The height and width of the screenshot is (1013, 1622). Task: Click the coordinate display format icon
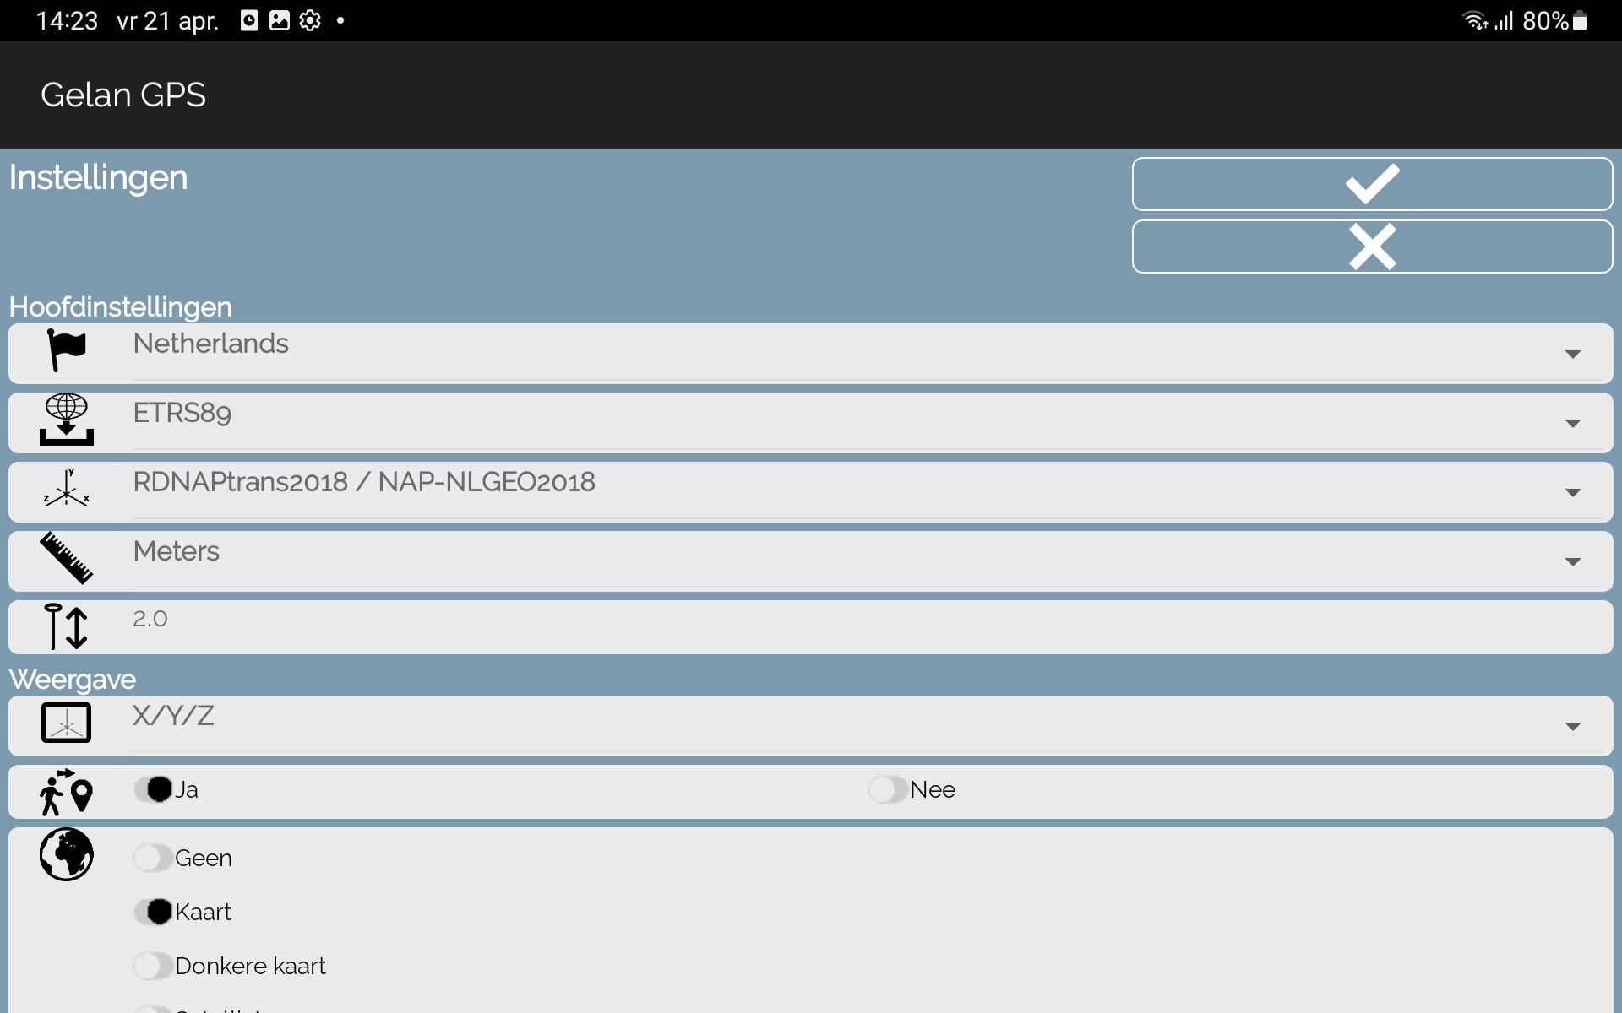67,723
